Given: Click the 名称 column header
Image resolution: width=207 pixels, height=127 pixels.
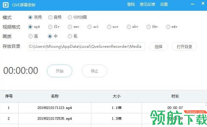Looking at the screenshot, I should click(55, 96).
